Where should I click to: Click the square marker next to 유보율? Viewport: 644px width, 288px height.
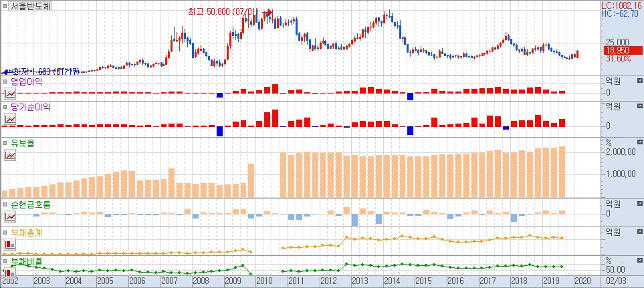click(x=5, y=143)
